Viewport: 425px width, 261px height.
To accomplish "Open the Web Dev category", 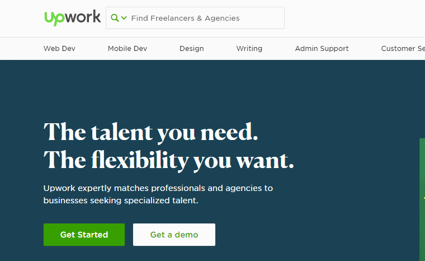I will point(59,48).
